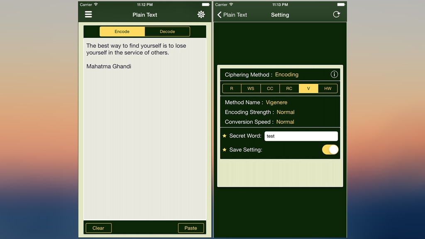Screen dimensions: 425x239
Task: Tap the star icon next to Save Setting
Action: (x=225, y=149)
